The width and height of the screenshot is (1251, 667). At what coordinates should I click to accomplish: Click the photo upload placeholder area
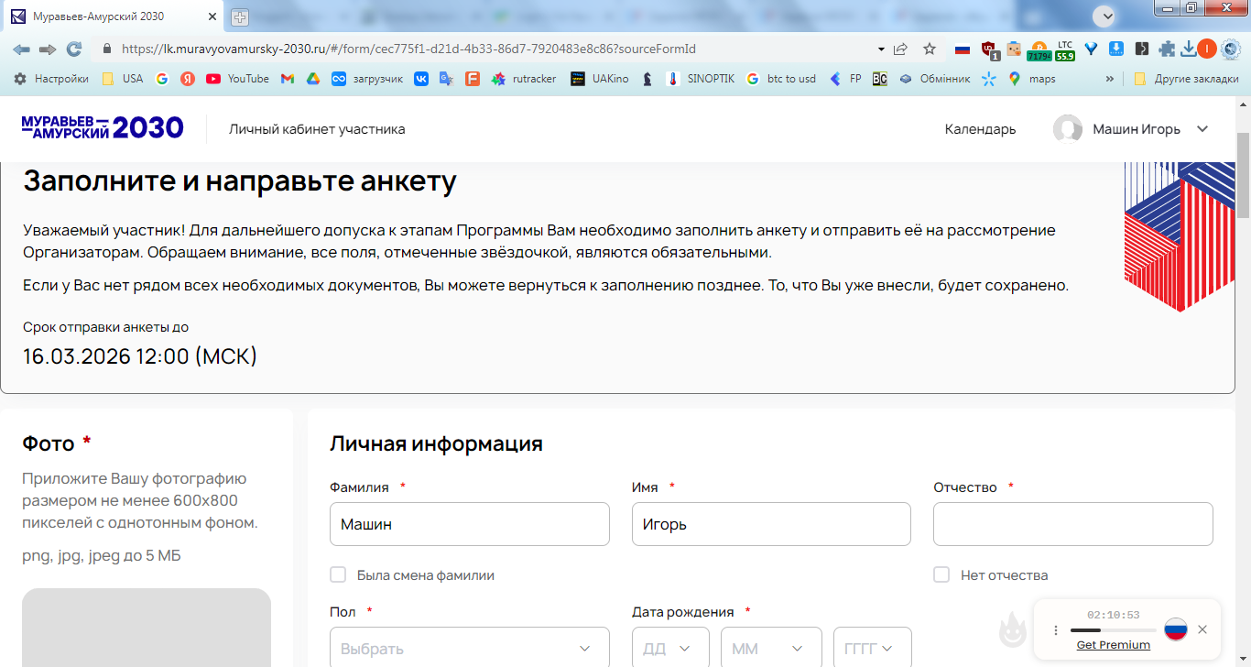[x=147, y=628]
